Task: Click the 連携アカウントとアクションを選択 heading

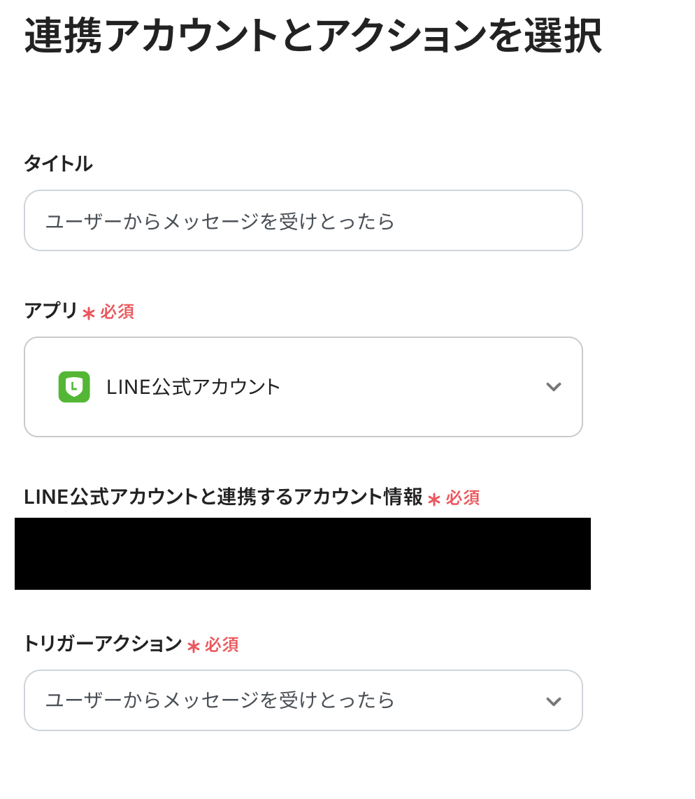Action: tap(313, 36)
